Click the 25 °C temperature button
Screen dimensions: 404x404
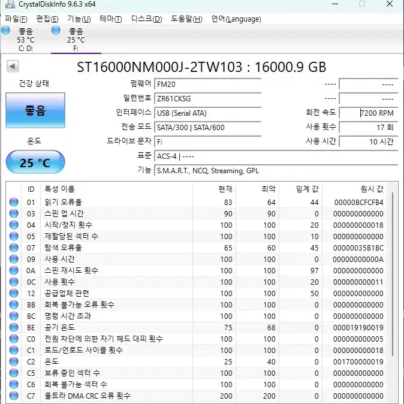coord(35,162)
